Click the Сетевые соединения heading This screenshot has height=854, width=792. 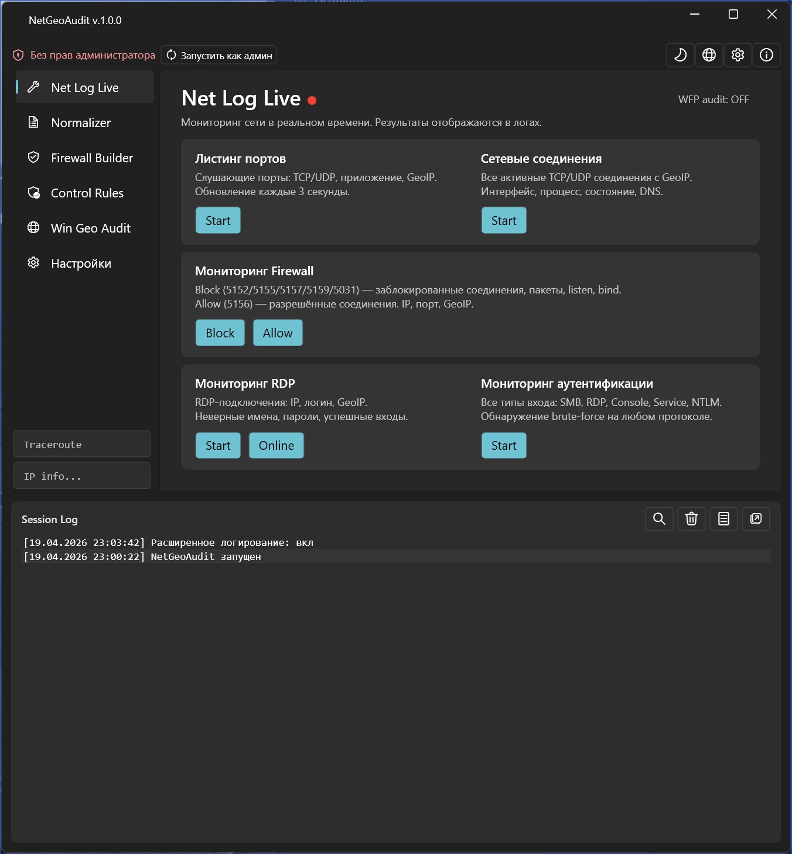tap(541, 159)
